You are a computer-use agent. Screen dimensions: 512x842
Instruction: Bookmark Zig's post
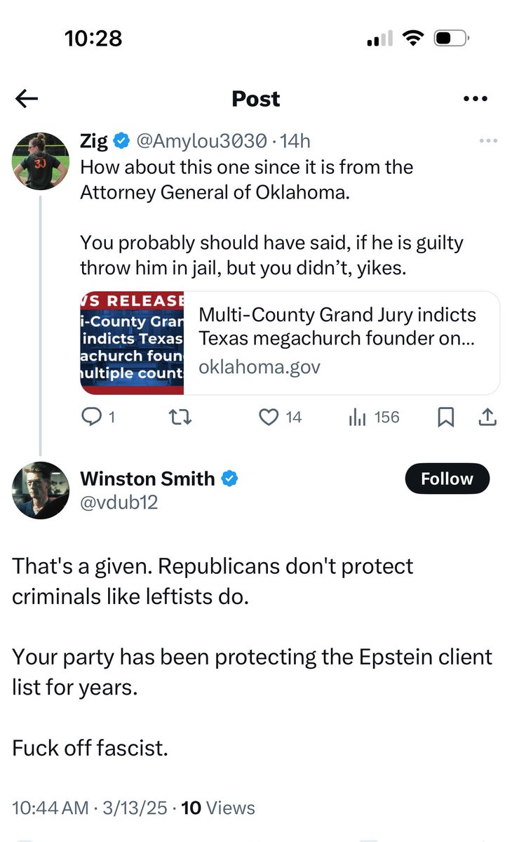pos(446,417)
